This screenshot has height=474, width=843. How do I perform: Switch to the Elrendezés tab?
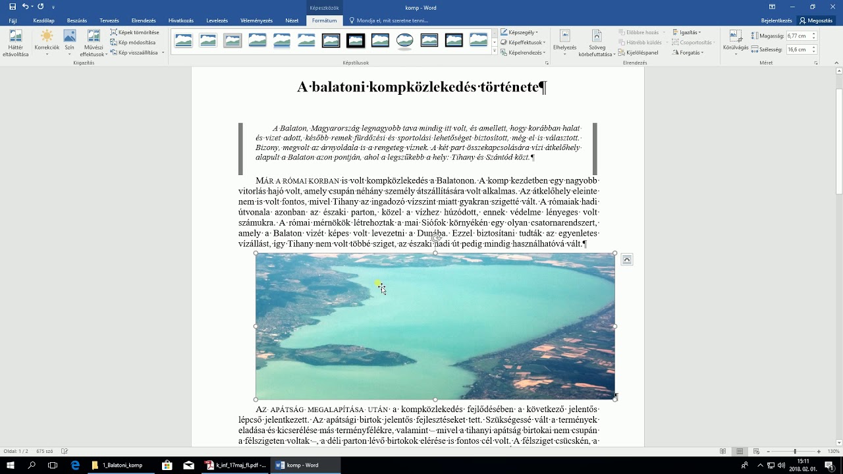coord(144,20)
